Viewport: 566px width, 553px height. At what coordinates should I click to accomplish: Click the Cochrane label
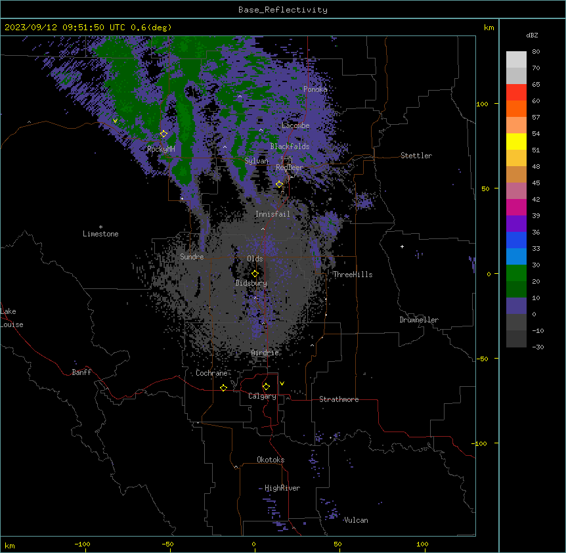[211, 373]
